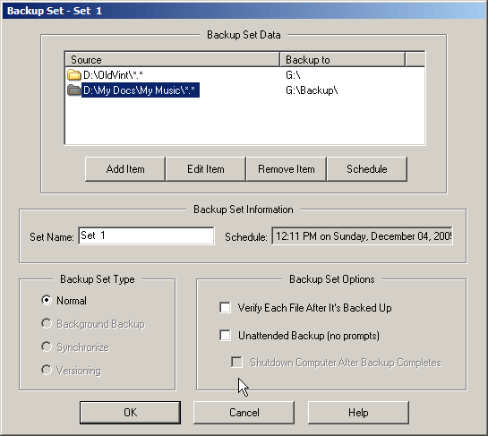Click the G:\ backup destination cell
This screenshot has width=488, height=436.
click(293, 75)
